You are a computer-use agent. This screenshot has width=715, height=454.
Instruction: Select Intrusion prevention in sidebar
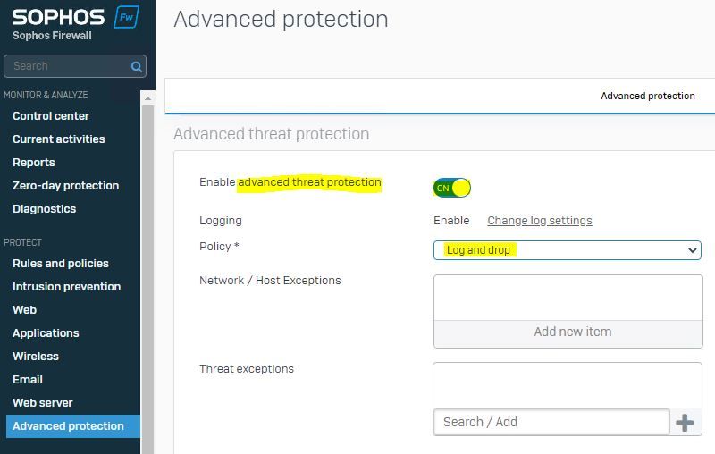66,287
